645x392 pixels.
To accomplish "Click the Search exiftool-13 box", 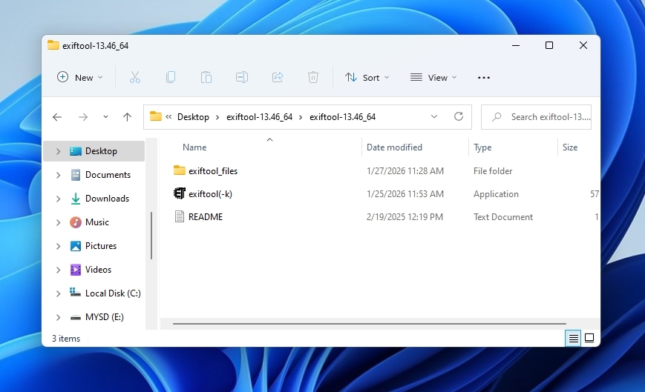I will tap(536, 117).
